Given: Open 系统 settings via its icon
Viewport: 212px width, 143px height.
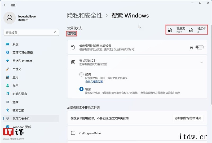Looking at the screenshot, I should (8, 44).
